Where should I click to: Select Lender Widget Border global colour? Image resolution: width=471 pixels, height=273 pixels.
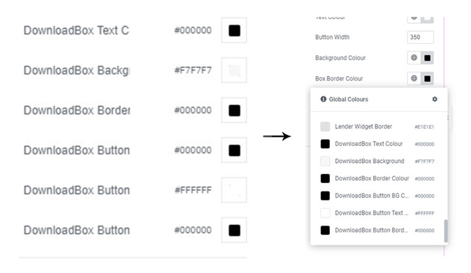377,126
